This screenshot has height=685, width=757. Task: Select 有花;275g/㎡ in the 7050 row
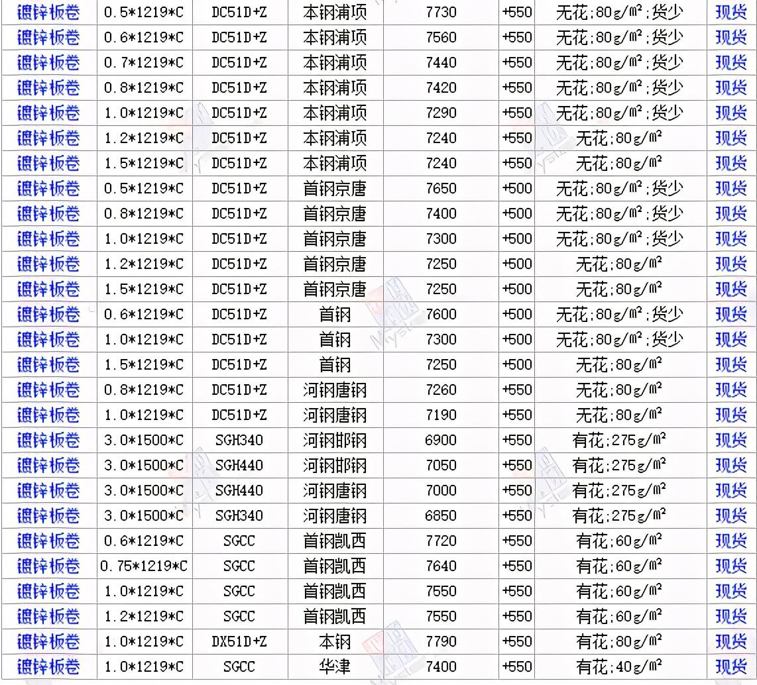[x=619, y=466]
